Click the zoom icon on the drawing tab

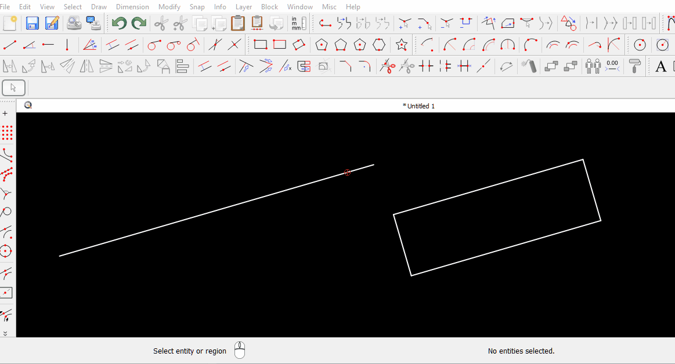[x=28, y=105]
